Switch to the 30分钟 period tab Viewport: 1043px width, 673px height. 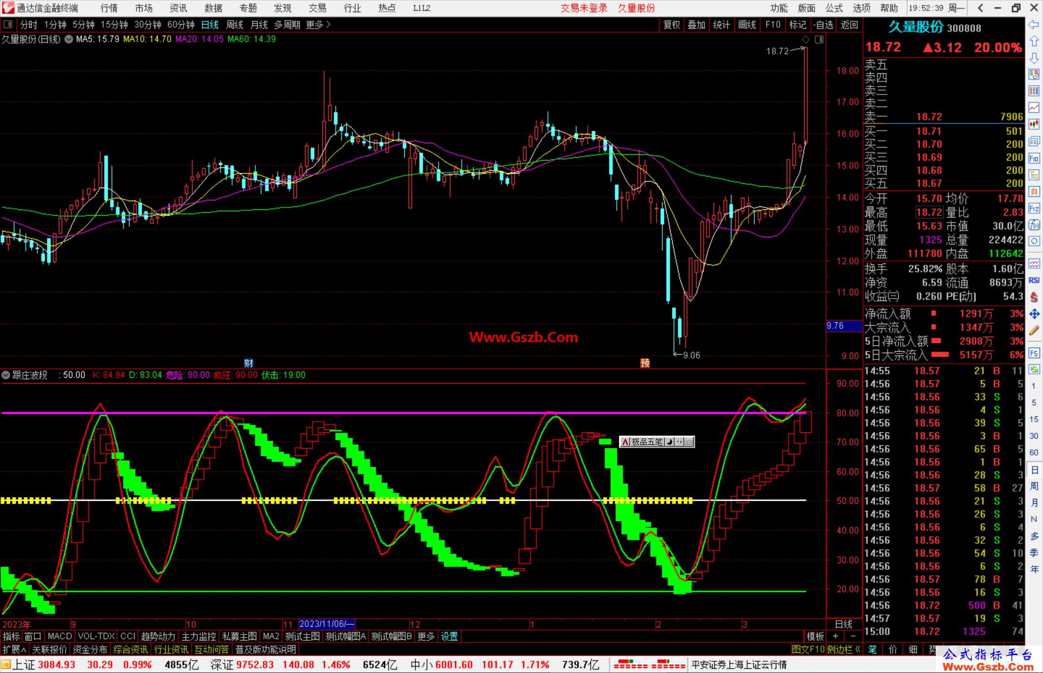(147, 25)
